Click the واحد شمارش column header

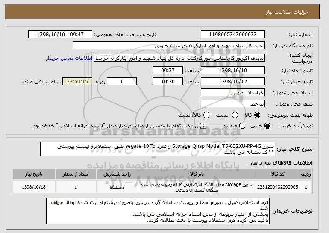[x=117, y=174]
